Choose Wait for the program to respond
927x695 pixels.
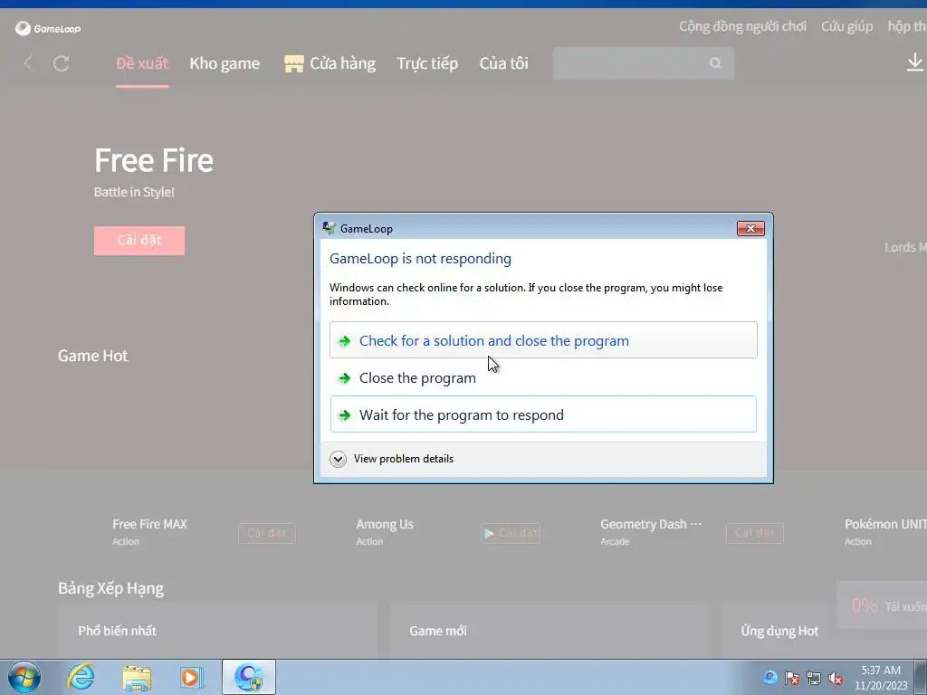click(x=543, y=414)
